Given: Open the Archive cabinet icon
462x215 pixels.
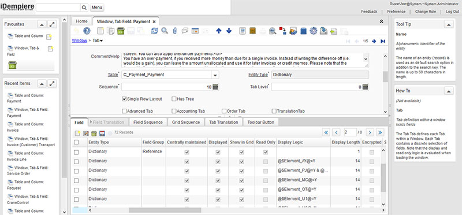Looking at the screenshot, I should click(252, 31).
